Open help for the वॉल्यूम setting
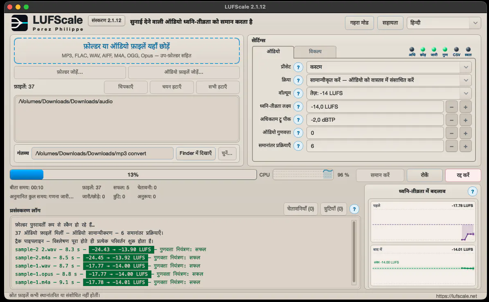Screen dimensions: 489x302 click(298, 93)
